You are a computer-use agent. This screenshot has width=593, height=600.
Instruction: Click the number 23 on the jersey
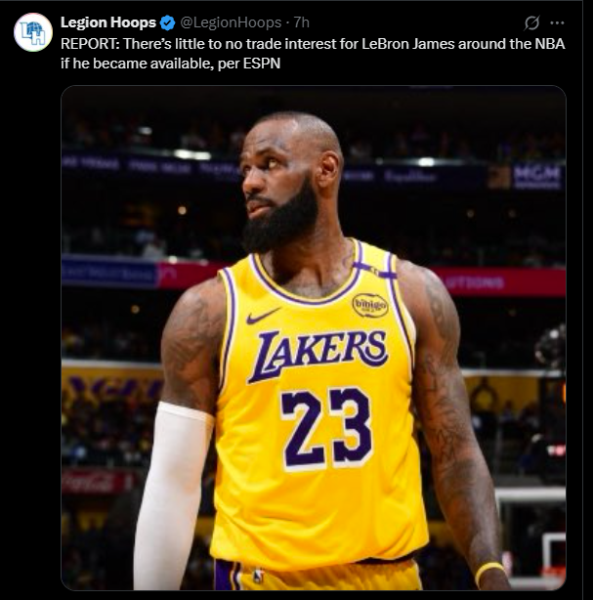[x=326, y=428]
